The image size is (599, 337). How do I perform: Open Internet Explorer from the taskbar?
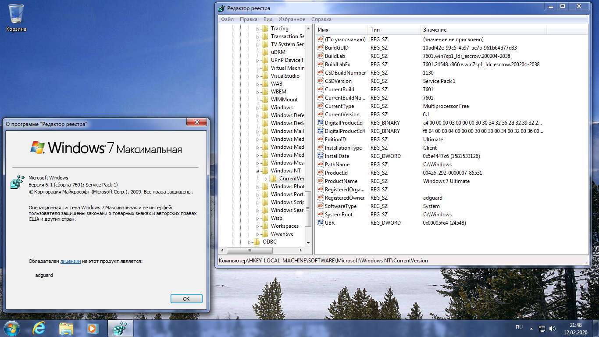(39, 328)
